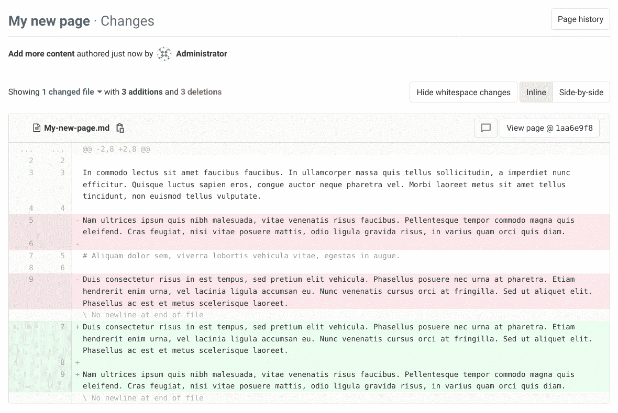
Task: Select the Inline view tab
Action: pyautogui.click(x=536, y=92)
